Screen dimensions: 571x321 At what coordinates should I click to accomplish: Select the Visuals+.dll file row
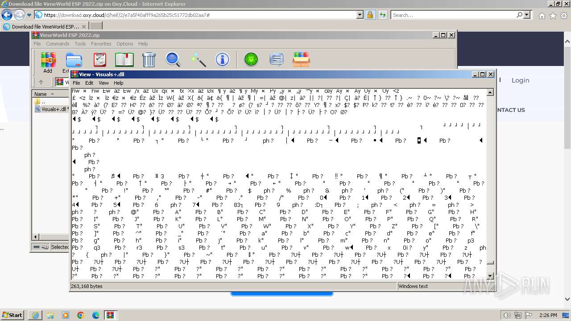(x=51, y=109)
